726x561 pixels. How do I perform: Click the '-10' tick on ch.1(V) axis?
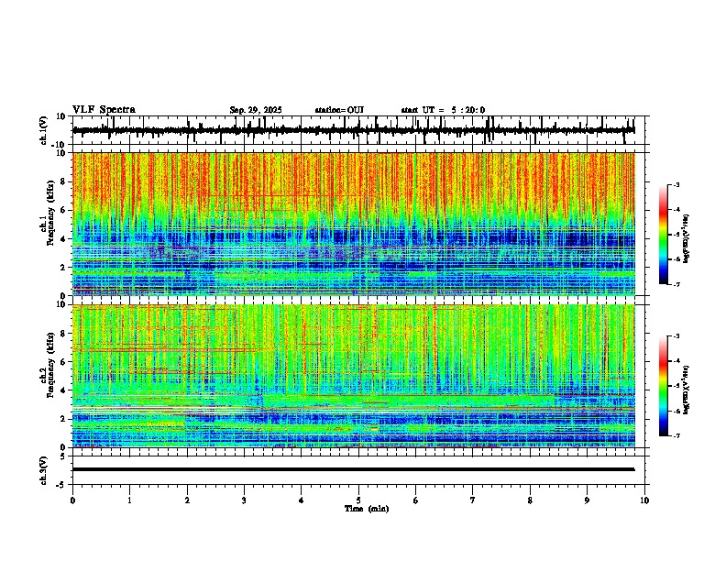click(60, 145)
